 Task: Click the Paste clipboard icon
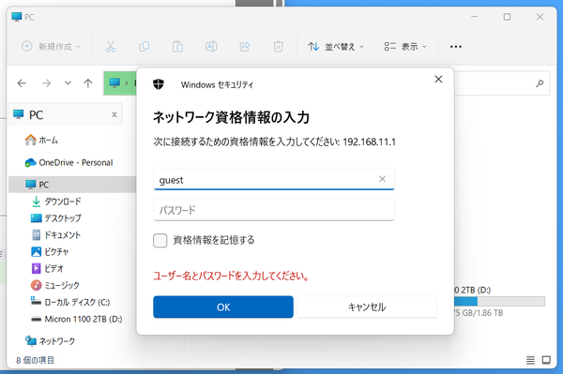(177, 47)
